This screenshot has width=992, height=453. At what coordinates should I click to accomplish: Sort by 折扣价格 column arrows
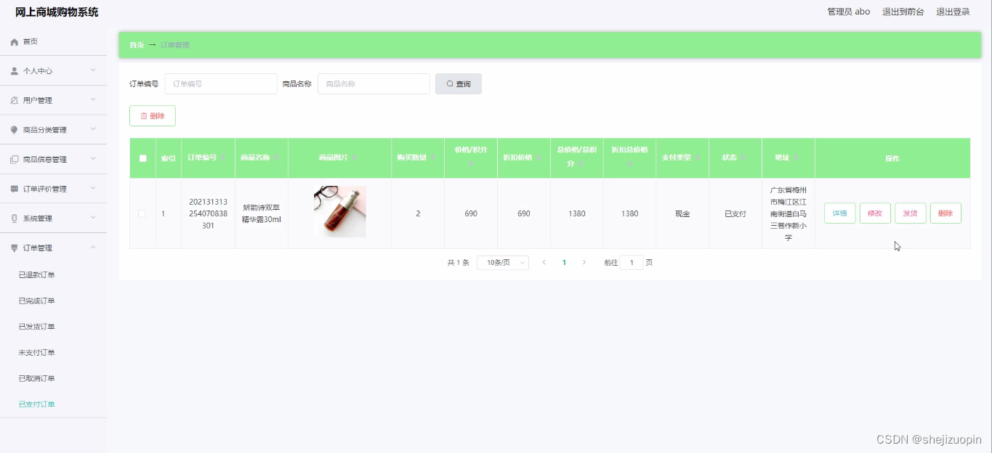(x=540, y=158)
